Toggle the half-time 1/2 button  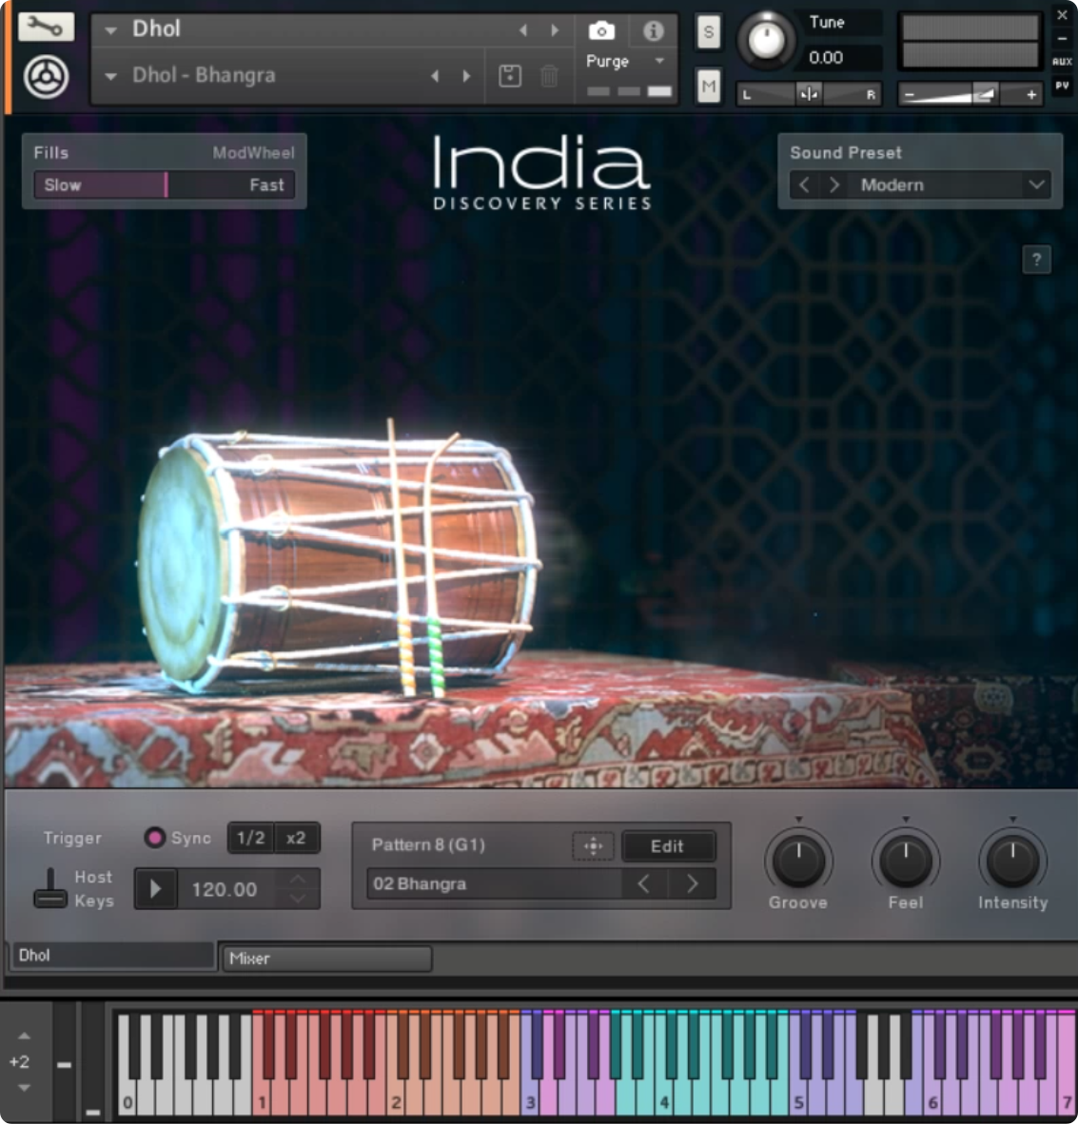(x=250, y=838)
